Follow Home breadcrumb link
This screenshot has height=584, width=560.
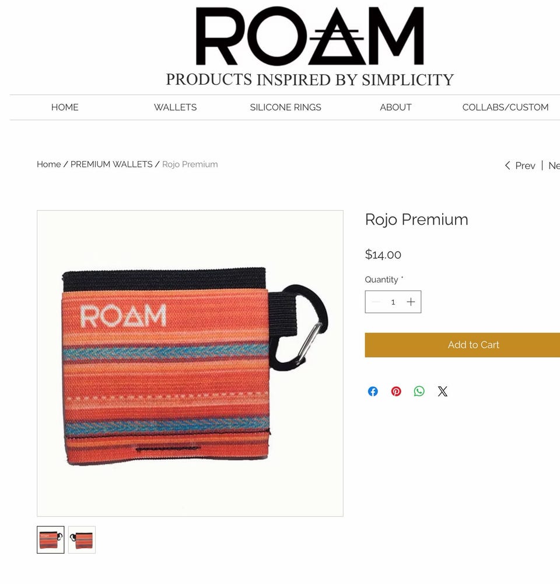49,165
